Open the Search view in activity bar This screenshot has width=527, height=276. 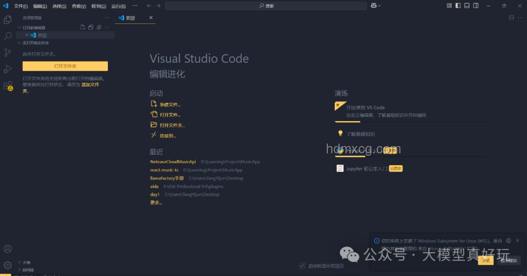[7, 36]
